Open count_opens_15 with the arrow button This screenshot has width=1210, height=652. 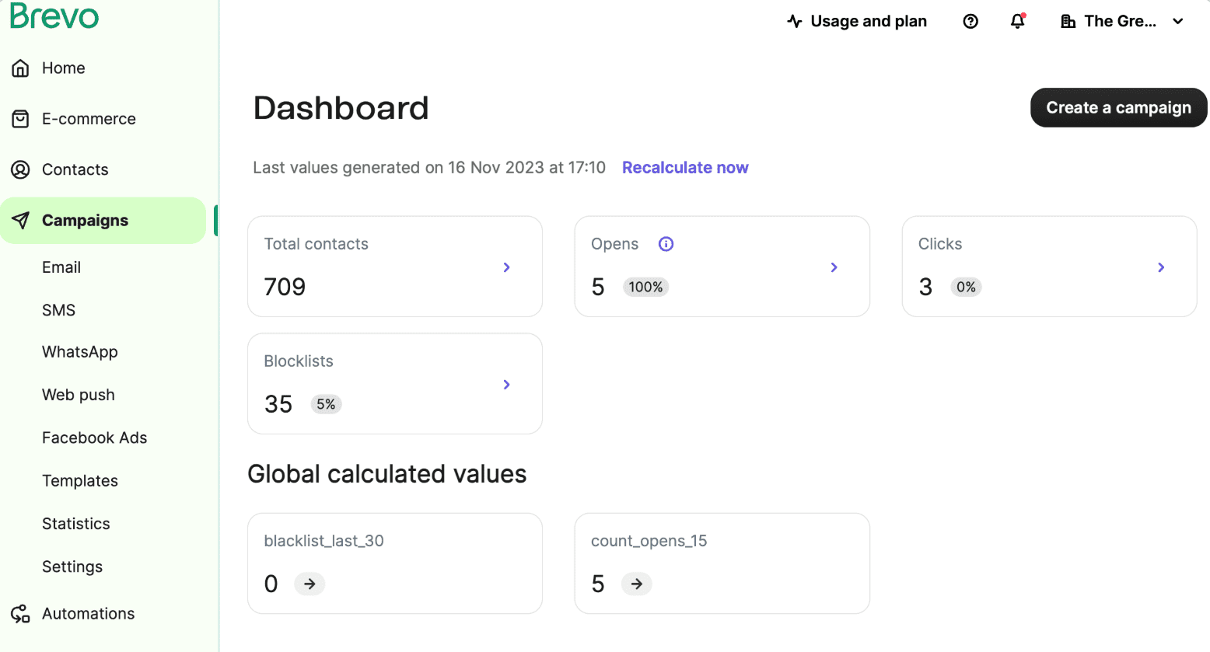pyautogui.click(x=636, y=584)
